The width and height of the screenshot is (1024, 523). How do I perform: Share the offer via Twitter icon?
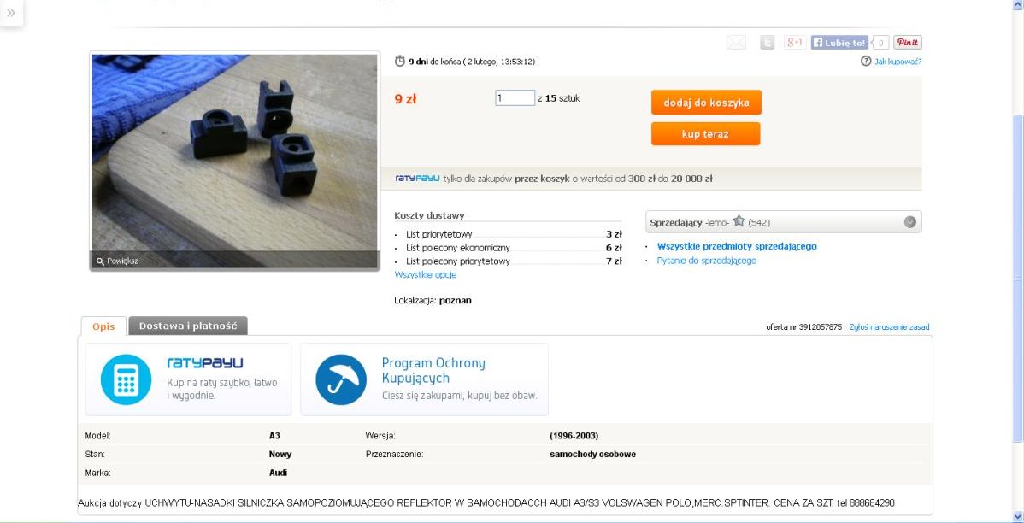767,43
